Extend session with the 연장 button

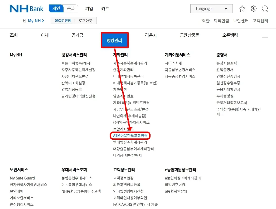pos(68,21)
